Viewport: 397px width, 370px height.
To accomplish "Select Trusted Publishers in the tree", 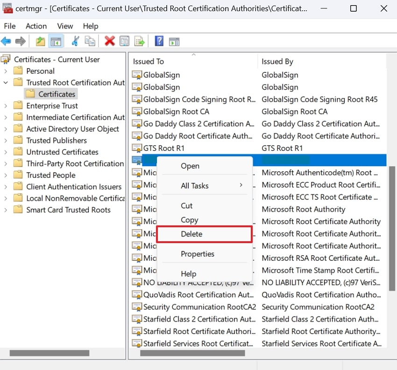I will (57, 140).
